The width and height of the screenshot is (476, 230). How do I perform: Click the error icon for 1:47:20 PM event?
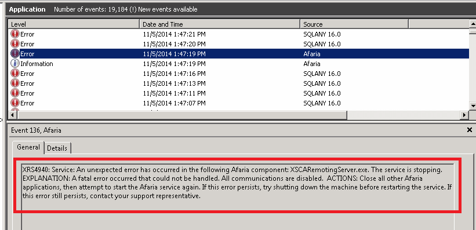tap(15, 43)
